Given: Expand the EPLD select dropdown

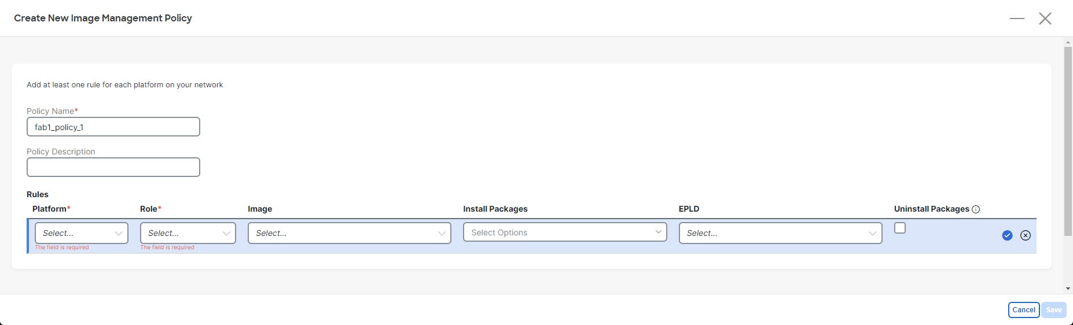Looking at the screenshot, I should (780, 233).
